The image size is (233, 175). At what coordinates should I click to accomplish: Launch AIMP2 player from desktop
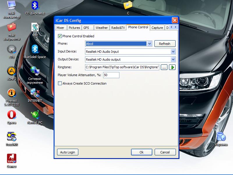12,71
